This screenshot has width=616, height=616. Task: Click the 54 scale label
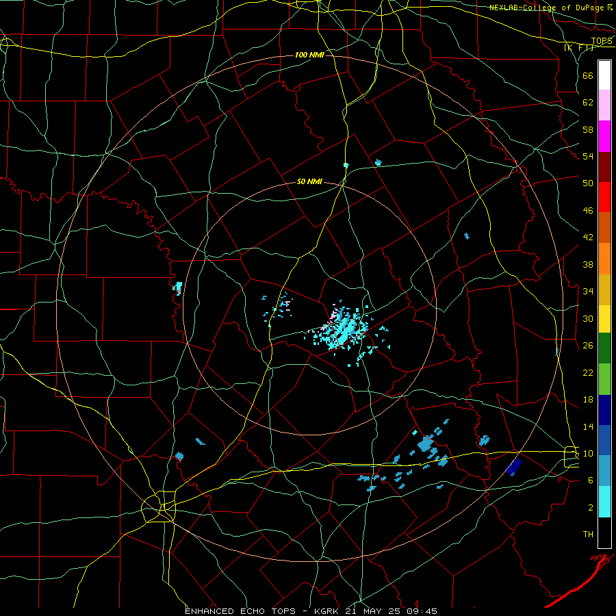[588, 156]
